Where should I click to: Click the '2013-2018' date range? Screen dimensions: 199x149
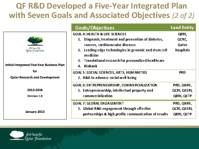pos(35,90)
